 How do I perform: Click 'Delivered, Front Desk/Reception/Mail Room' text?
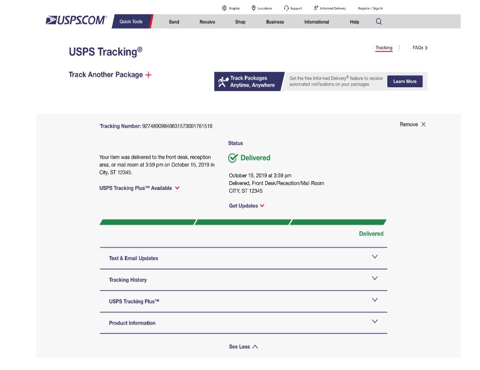point(277,183)
